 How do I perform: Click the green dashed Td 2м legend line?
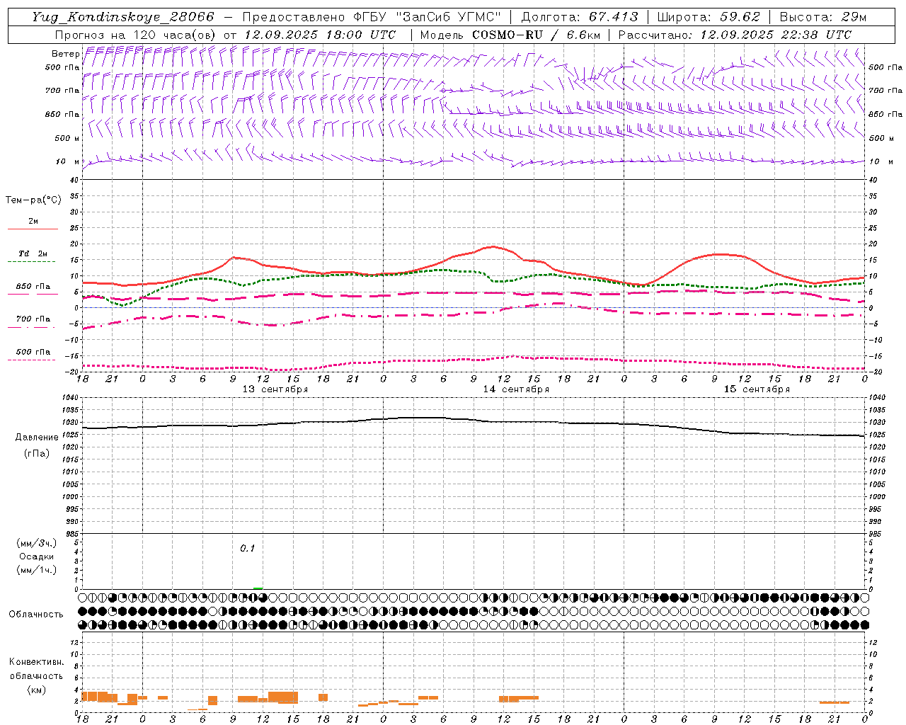tap(33, 262)
